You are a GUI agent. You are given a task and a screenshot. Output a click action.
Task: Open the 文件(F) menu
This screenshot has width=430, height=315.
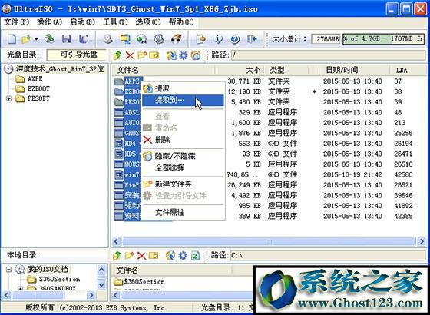[x=17, y=22]
